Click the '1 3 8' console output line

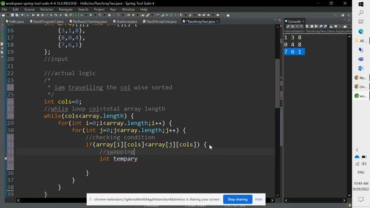pos(293,38)
